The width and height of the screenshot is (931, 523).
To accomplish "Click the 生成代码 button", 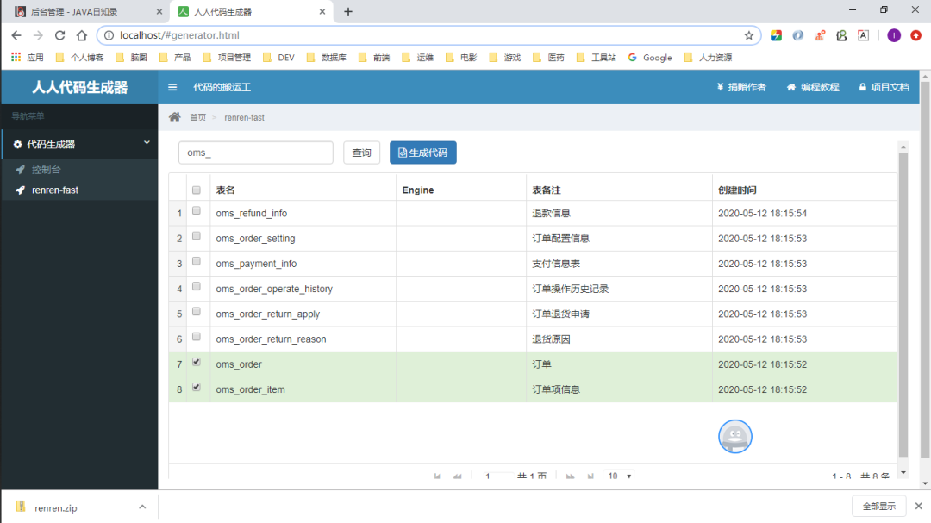I will click(422, 153).
